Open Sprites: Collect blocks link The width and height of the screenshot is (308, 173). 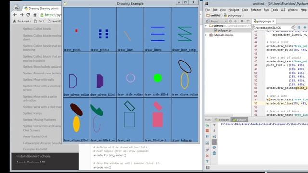pos(37,29)
